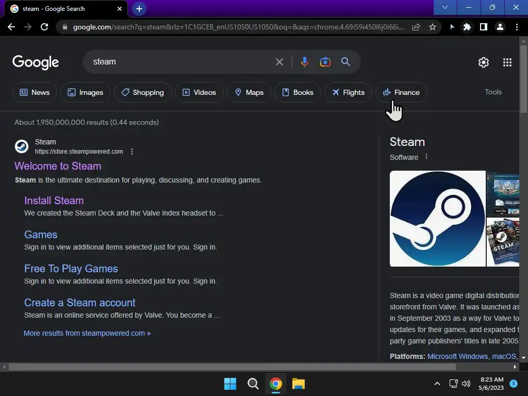This screenshot has height=396, width=528.
Task: Open Windows taskbar search
Action: [253, 384]
